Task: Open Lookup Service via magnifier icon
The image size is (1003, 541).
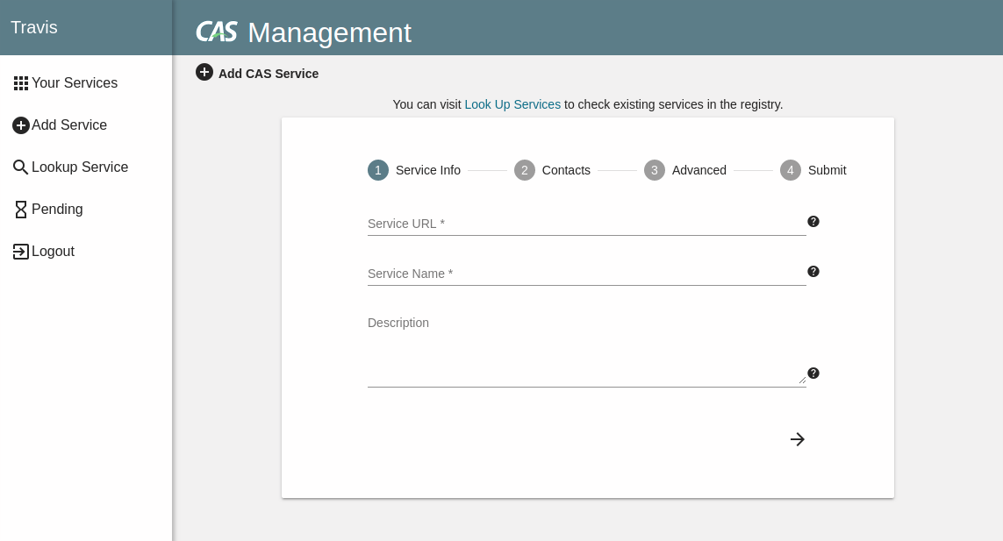Action: 20,167
